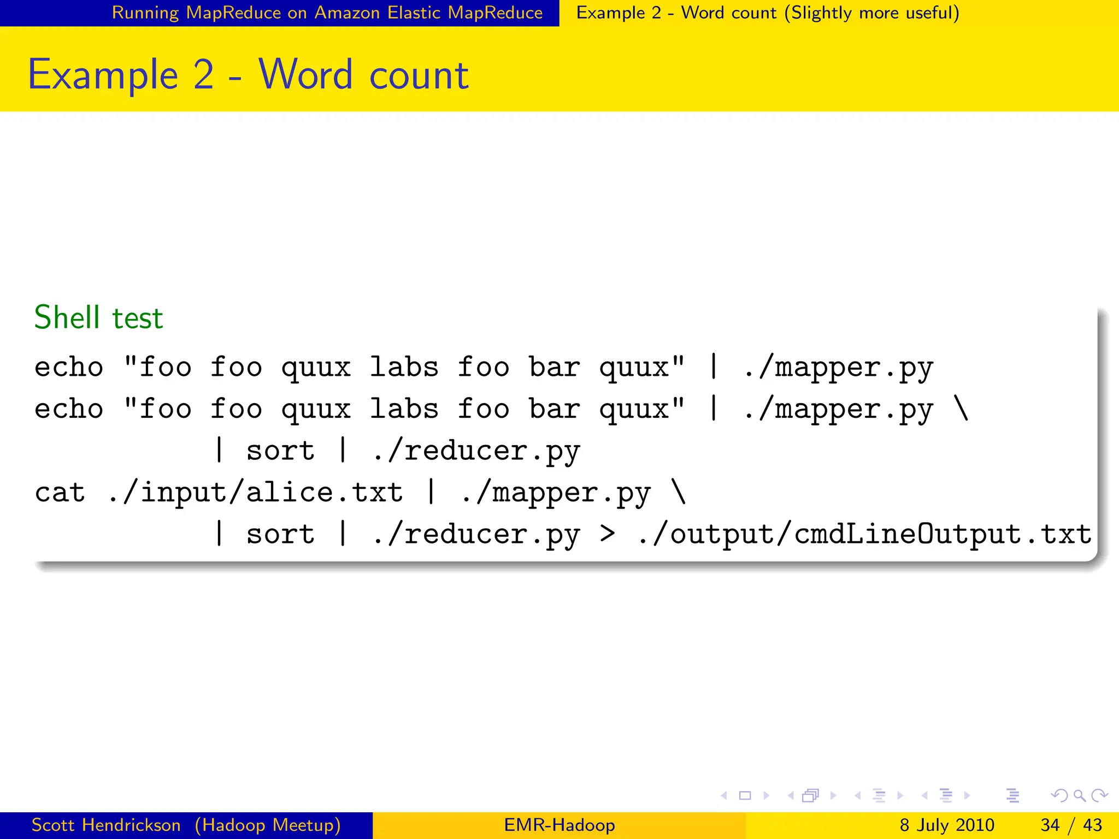Click the go forward curved arrow
The height and width of the screenshot is (839, 1119).
1099,796
